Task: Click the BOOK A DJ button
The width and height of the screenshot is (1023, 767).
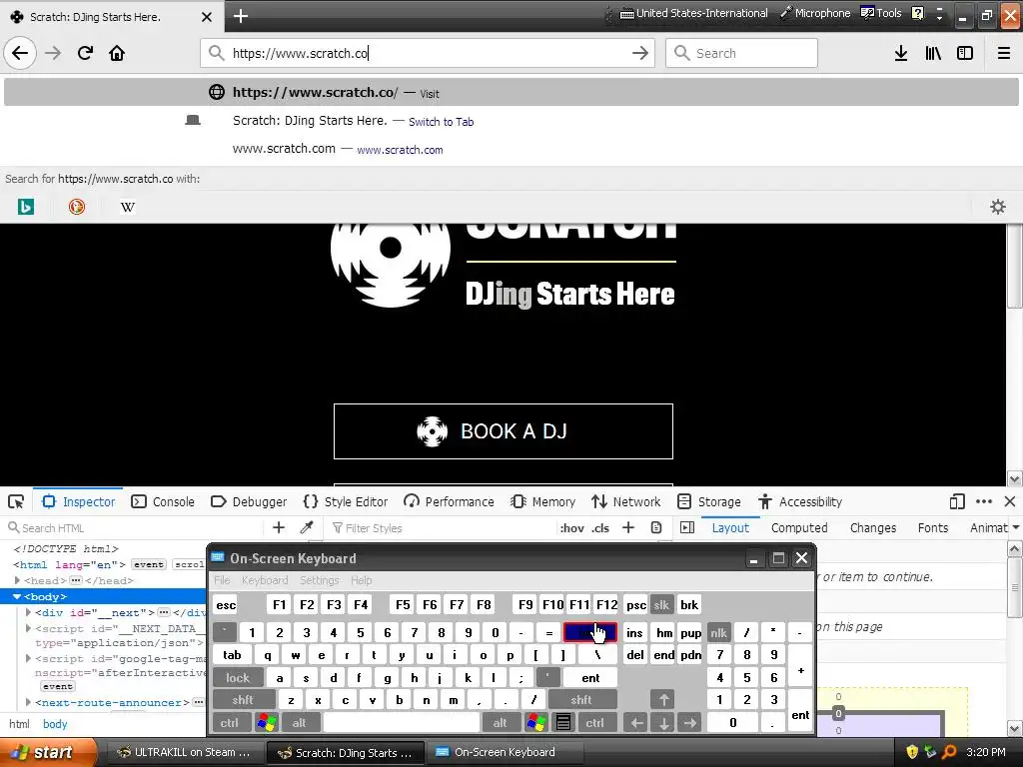Action: click(x=504, y=431)
